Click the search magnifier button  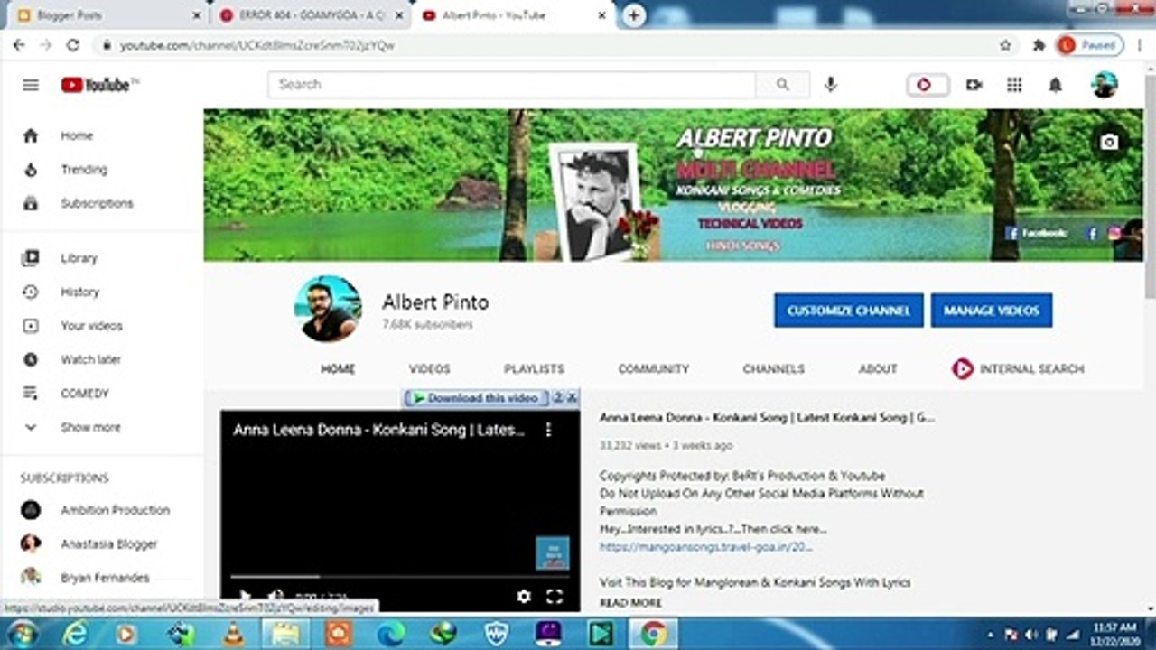click(x=783, y=85)
